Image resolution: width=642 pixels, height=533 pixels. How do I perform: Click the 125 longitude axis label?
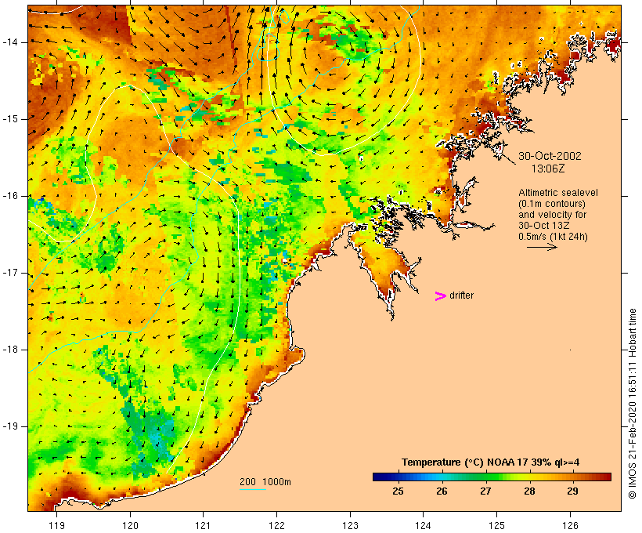tap(497, 525)
